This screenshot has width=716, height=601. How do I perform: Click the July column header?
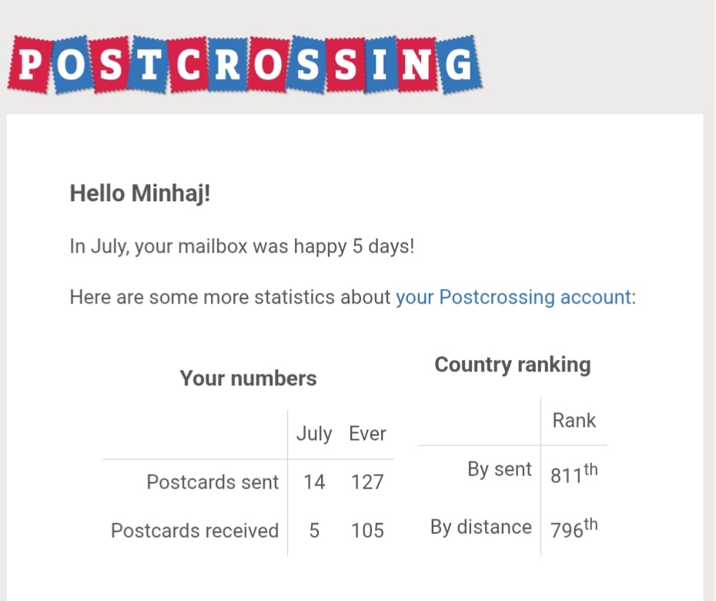pos(314,433)
